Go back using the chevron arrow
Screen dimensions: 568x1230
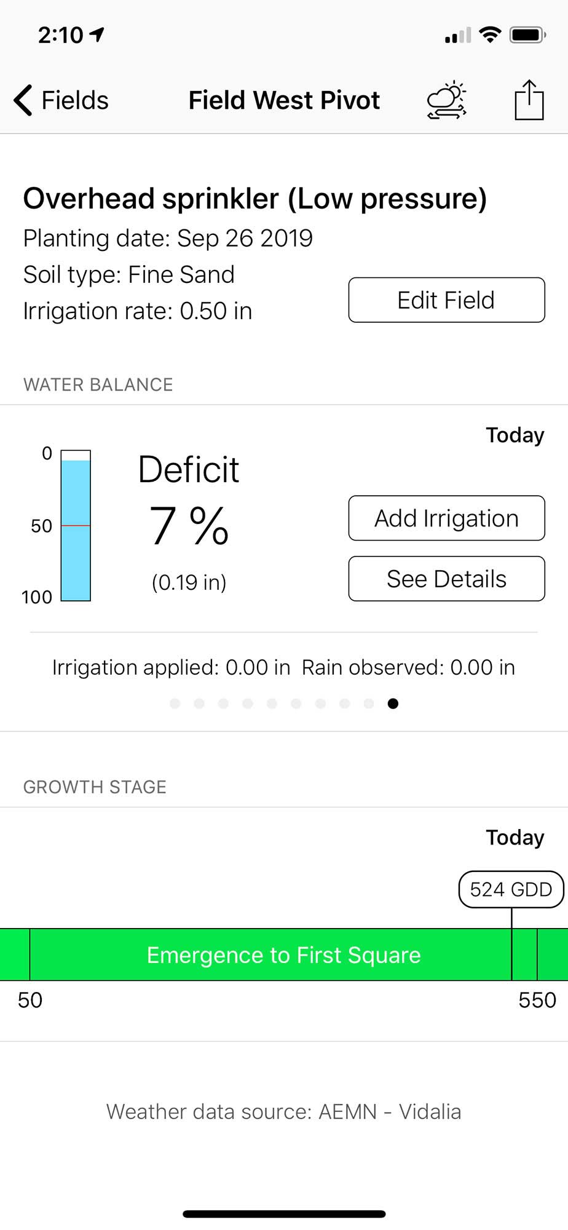(x=23, y=100)
